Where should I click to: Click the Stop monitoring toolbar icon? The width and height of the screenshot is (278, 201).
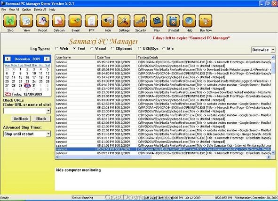coord(10,21)
